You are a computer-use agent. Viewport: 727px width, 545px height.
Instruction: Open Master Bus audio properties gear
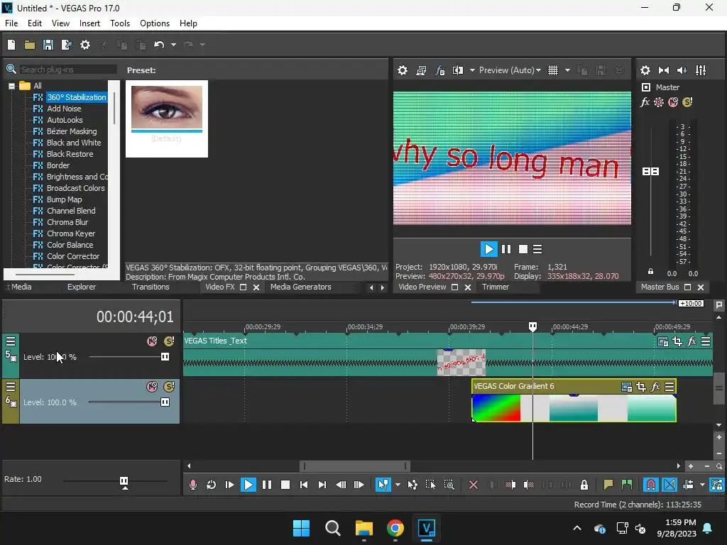click(645, 70)
